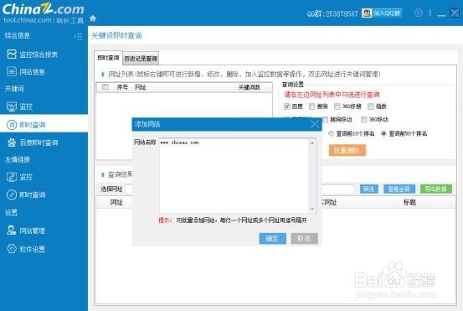
Task: Select 即时查询 under the 关键词 section
Action: (44, 125)
